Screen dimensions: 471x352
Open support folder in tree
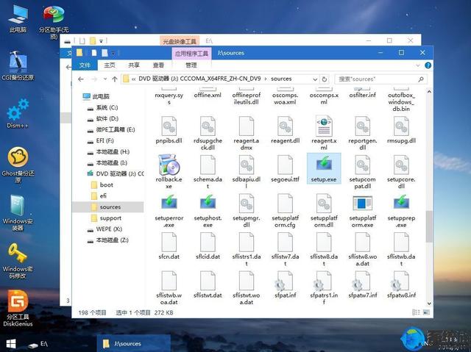point(106,218)
